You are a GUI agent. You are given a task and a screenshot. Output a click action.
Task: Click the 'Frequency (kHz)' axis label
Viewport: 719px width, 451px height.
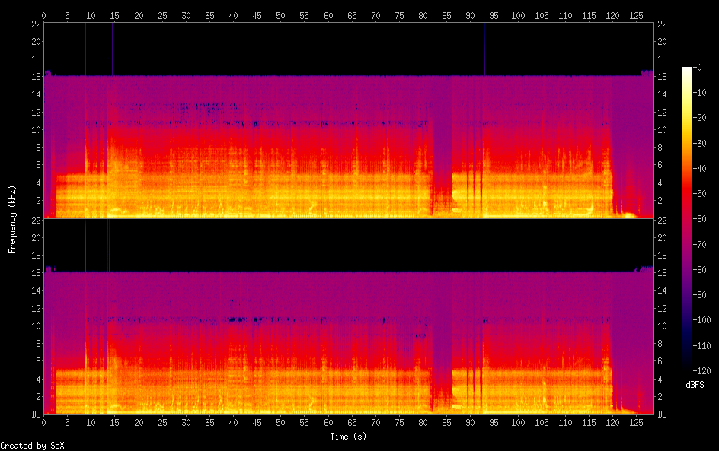[x=12, y=219]
